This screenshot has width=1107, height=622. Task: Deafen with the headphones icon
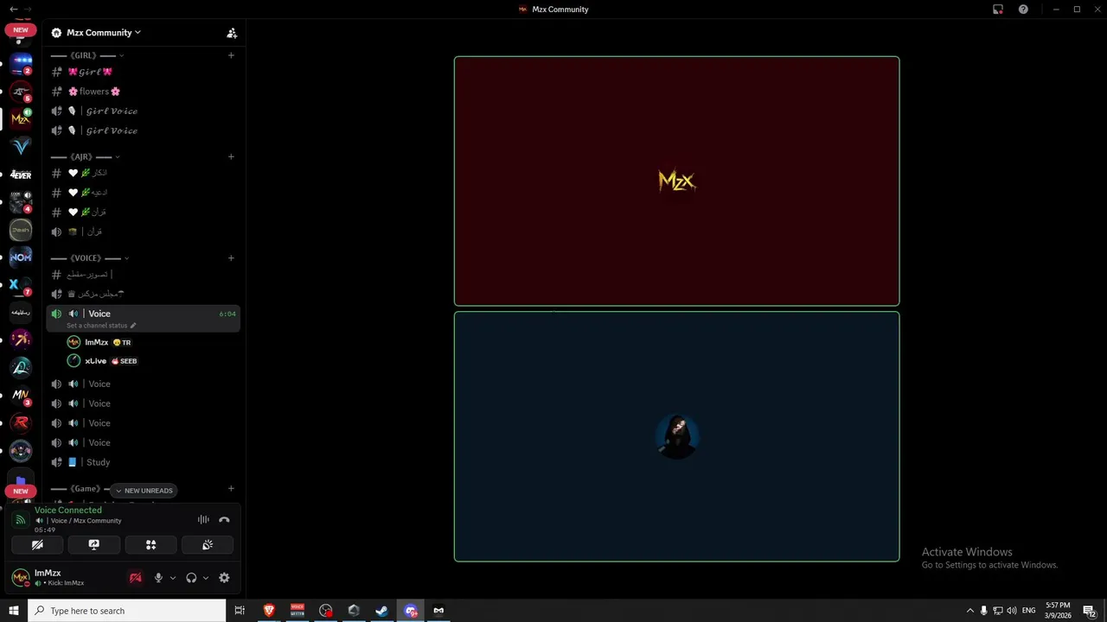pyautogui.click(x=191, y=578)
